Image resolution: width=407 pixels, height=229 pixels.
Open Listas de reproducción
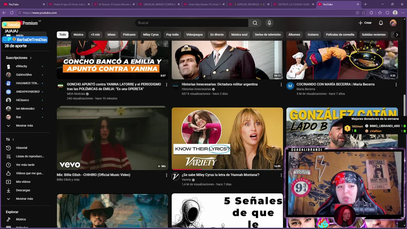(x=25, y=156)
